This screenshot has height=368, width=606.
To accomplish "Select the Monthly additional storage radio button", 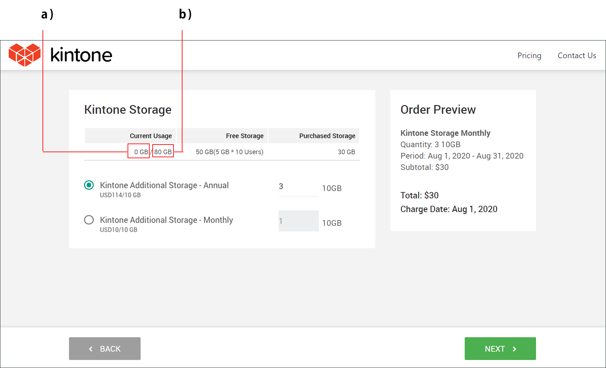I will [x=89, y=220].
